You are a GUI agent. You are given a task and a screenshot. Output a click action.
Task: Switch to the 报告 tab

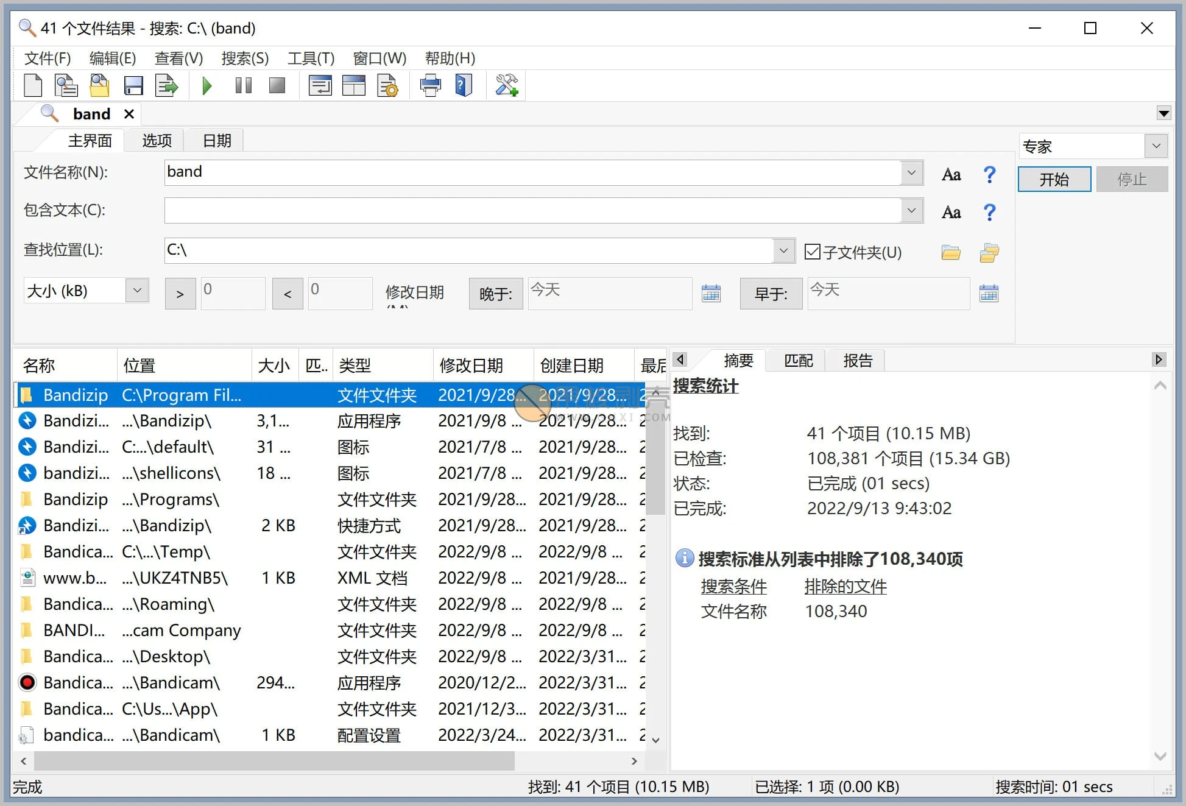click(858, 361)
